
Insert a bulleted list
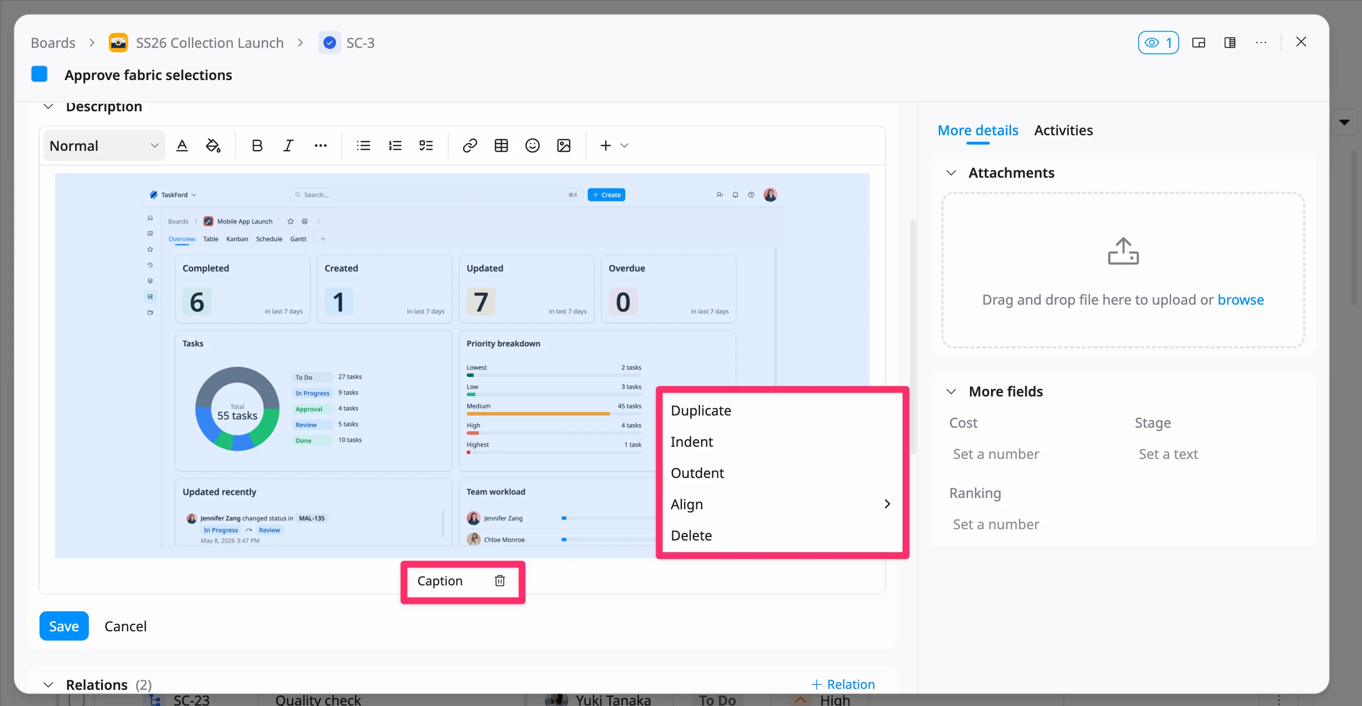pos(363,145)
